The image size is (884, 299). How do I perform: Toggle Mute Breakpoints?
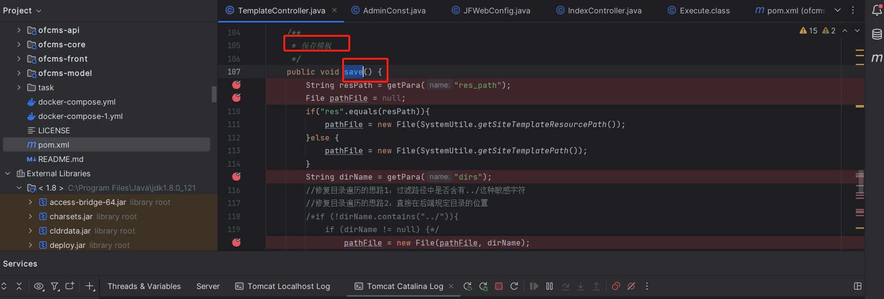(x=631, y=286)
